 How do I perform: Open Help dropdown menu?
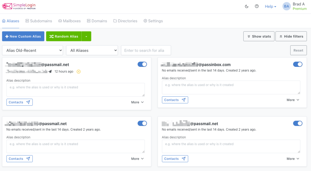pos(270,7)
